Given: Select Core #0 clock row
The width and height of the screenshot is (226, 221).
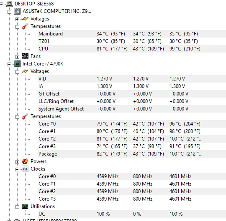Looking at the screenshot, I should click(132, 176).
